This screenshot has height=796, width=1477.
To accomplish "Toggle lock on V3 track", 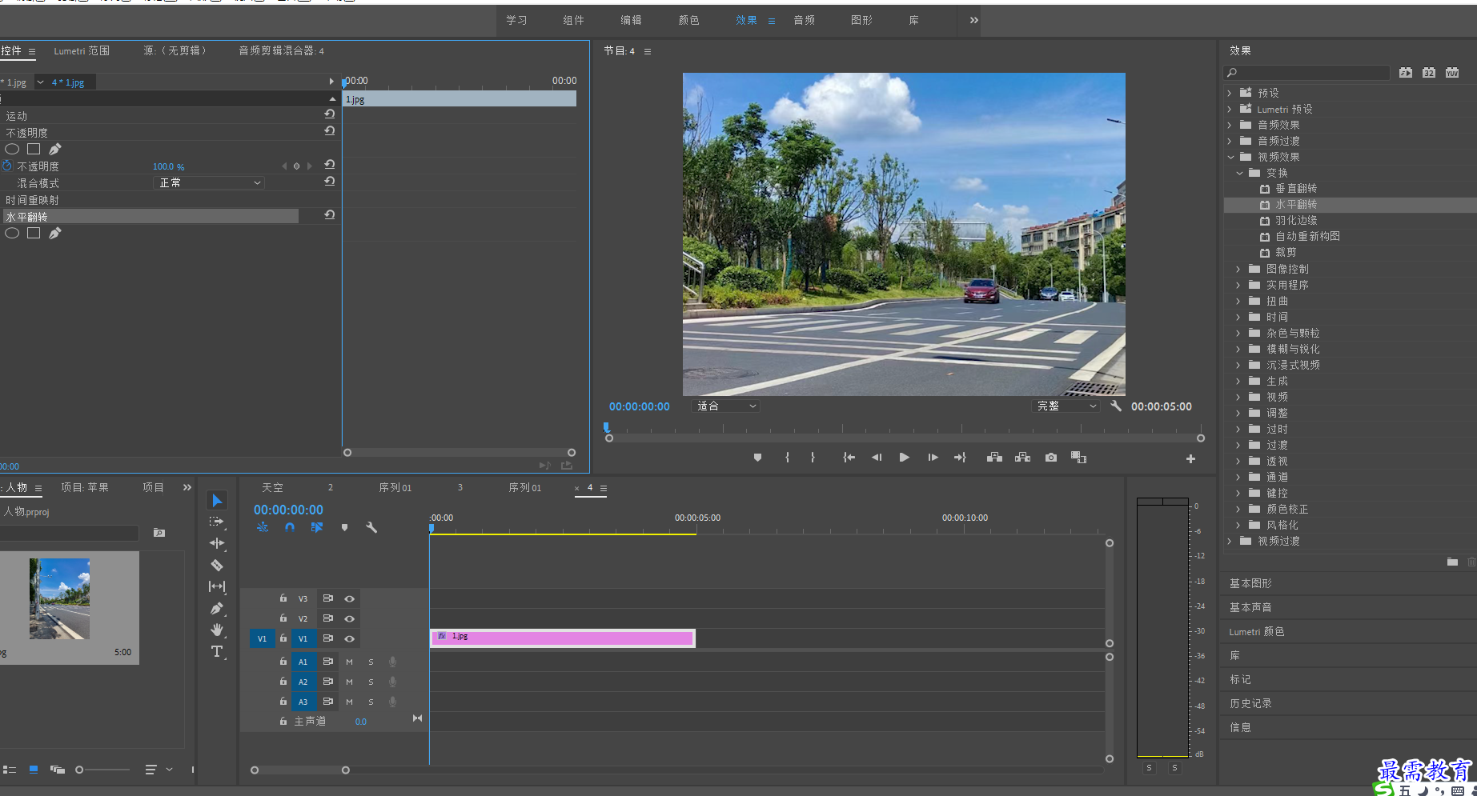I will (x=283, y=598).
